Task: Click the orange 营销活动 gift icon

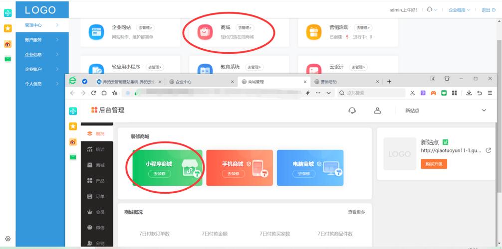Action: pyautogui.click(x=314, y=32)
